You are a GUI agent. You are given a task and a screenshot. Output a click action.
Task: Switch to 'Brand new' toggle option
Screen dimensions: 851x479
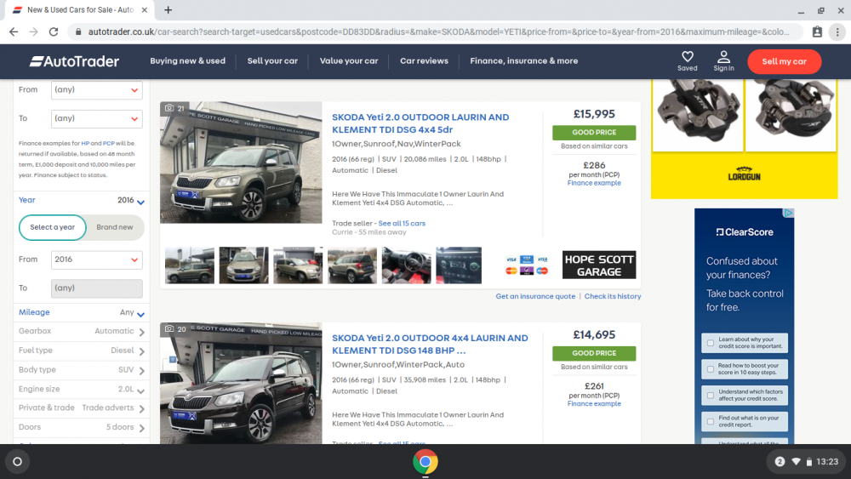coord(115,227)
